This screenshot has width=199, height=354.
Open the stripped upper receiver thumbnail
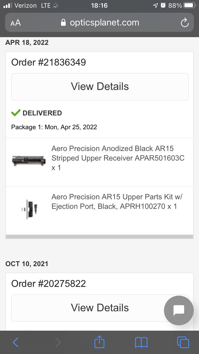pos(29,160)
